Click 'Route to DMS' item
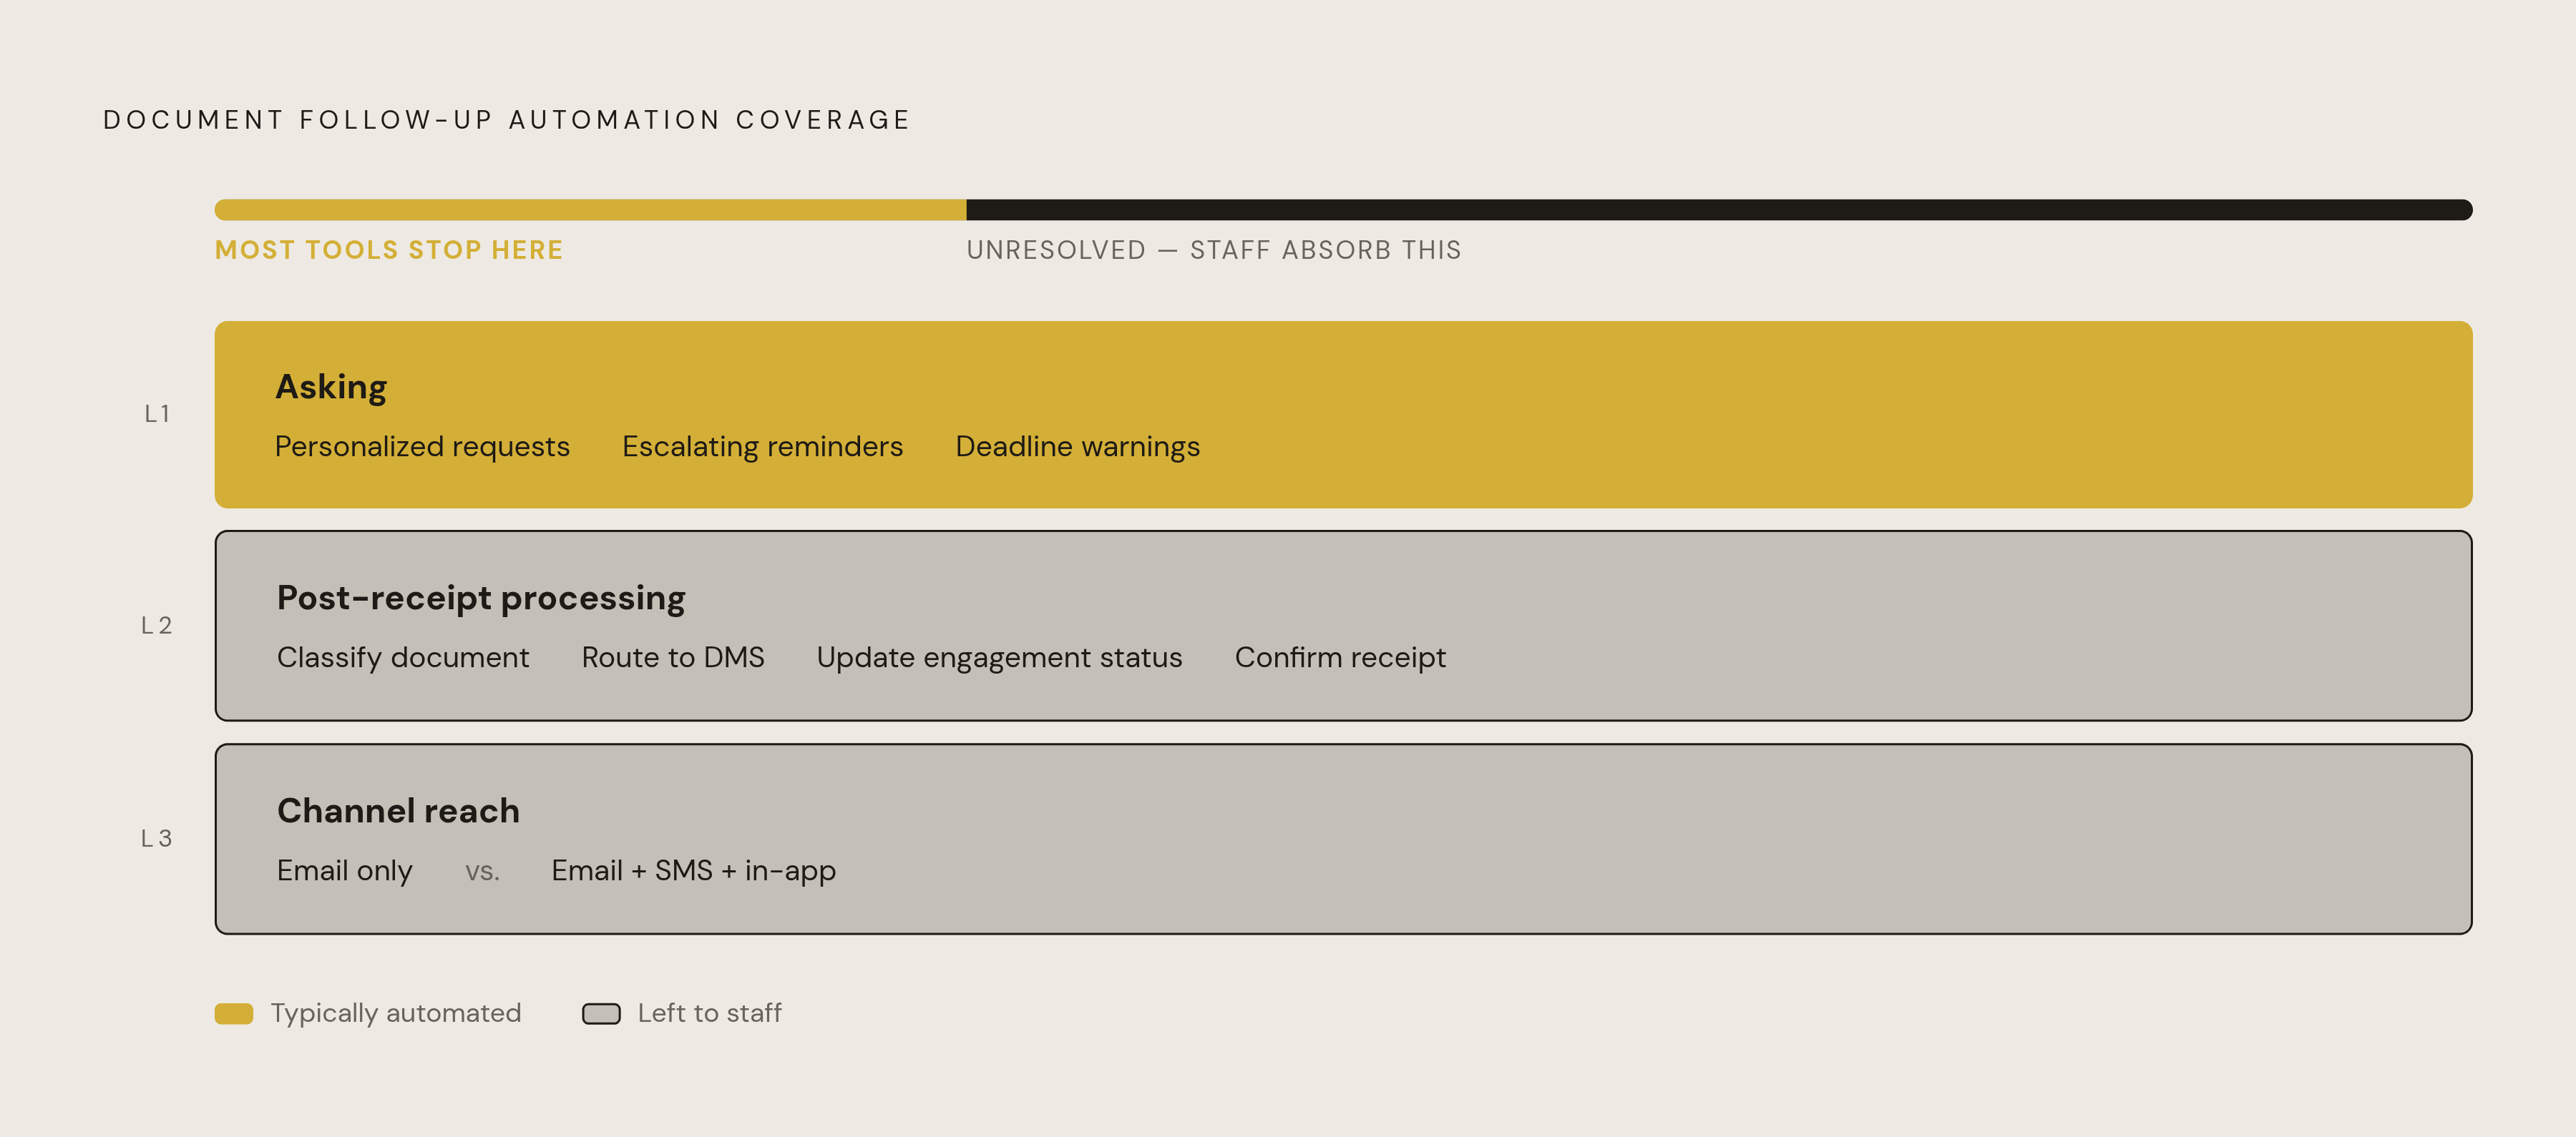This screenshot has width=2576, height=1137. pos(673,657)
